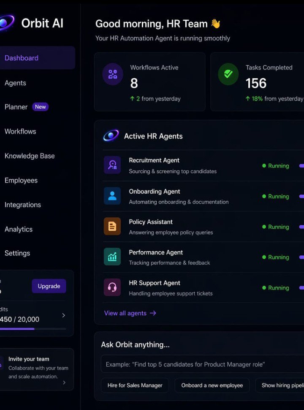Image resolution: width=304 pixels, height=410 pixels.
Task: Click the Recruitment Agent title
Action: [x=154, y=160]
